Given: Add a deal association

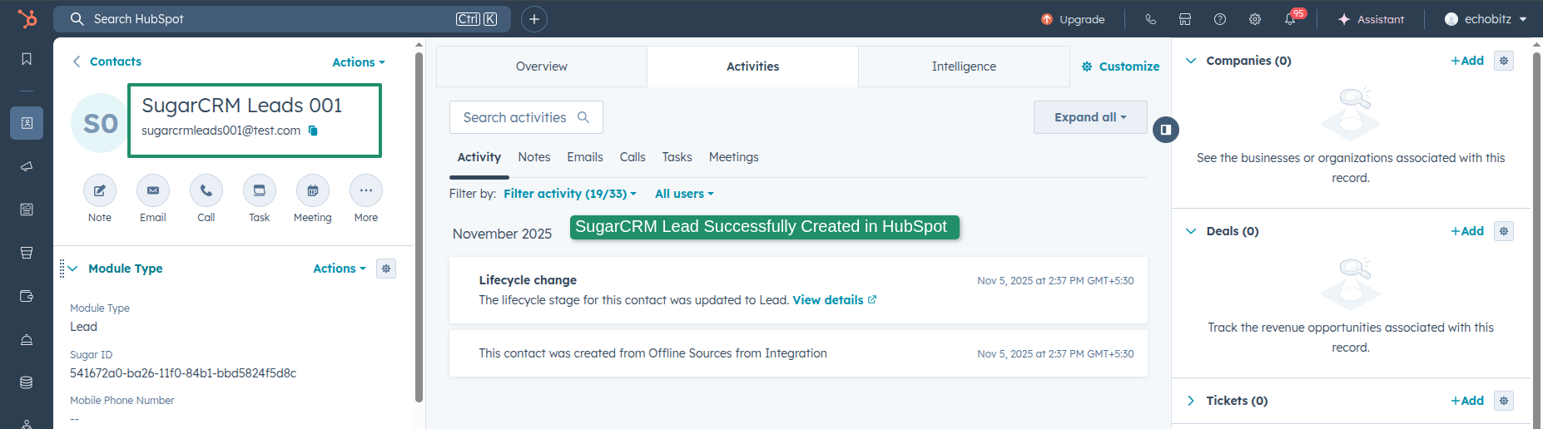Looking at the screenshot, I should 1467,231.
